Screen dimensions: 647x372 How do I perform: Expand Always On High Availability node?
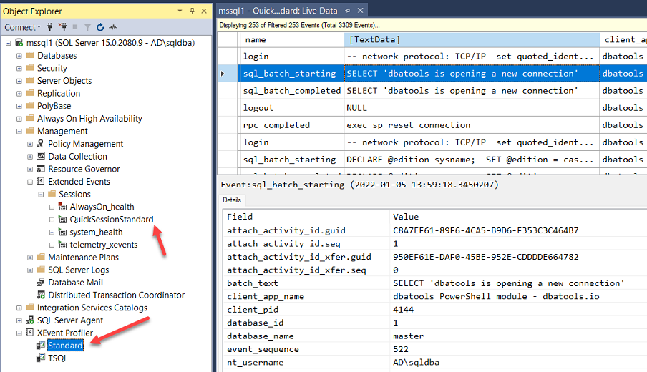point(19,119)
